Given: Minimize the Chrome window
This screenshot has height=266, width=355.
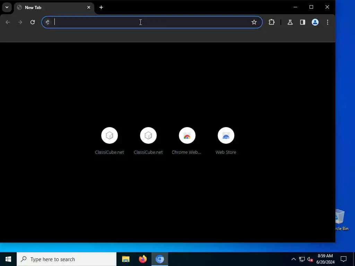Looking at the screenshot, I should pyautogui.click(x=295, y=7).
